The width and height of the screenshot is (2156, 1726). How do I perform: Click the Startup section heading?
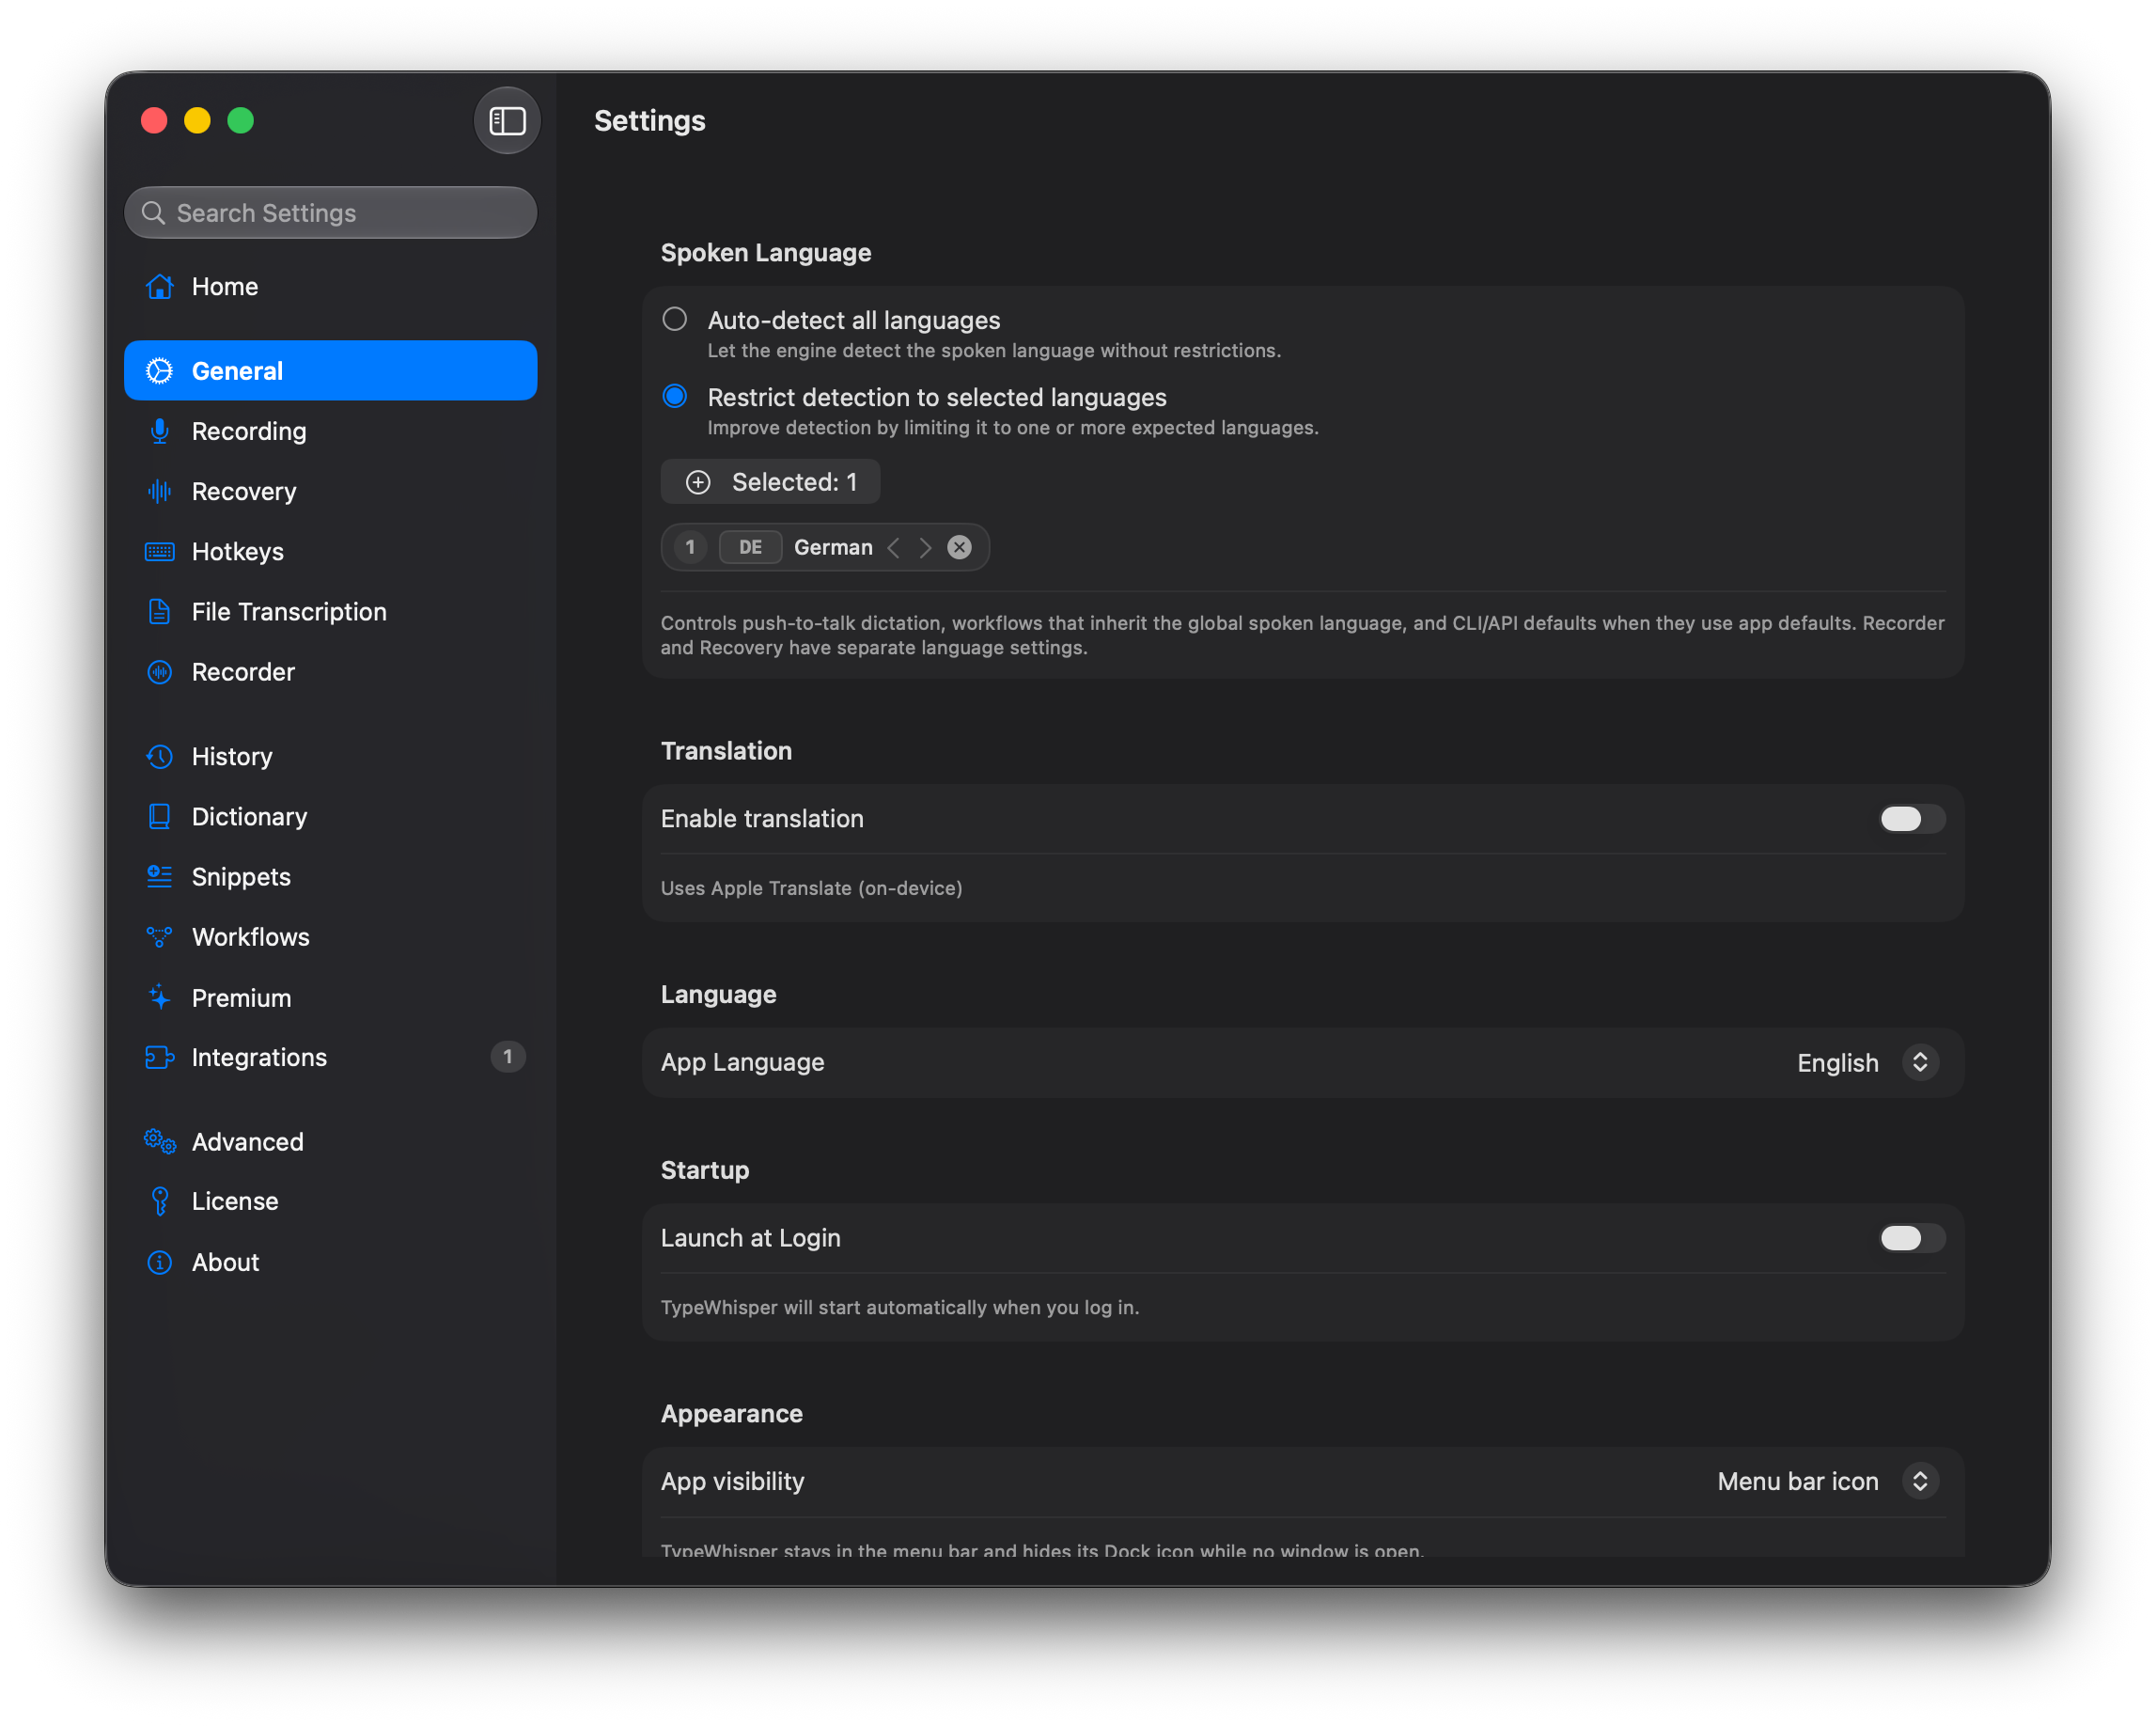point(705,1170)
